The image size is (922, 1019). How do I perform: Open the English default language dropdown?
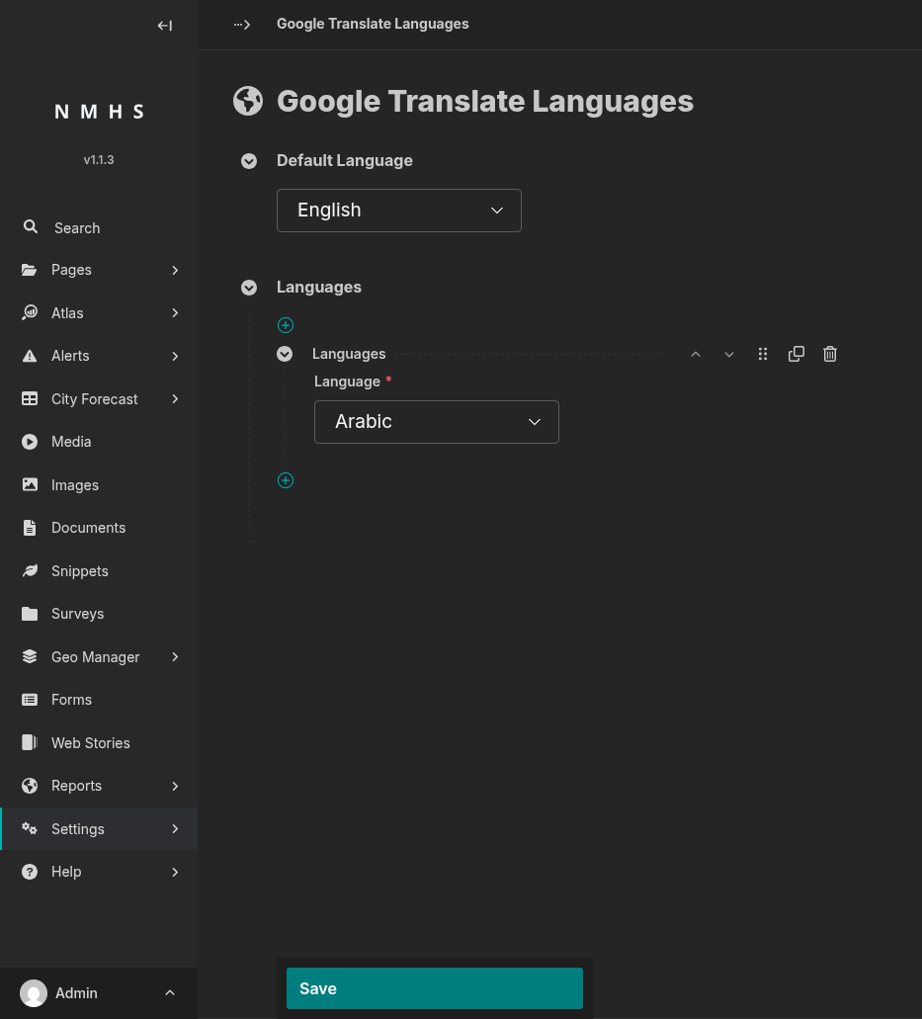click(399, 211)
